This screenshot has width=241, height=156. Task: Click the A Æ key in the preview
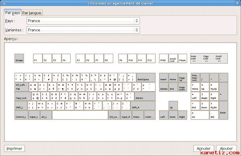tap(33, 87)
